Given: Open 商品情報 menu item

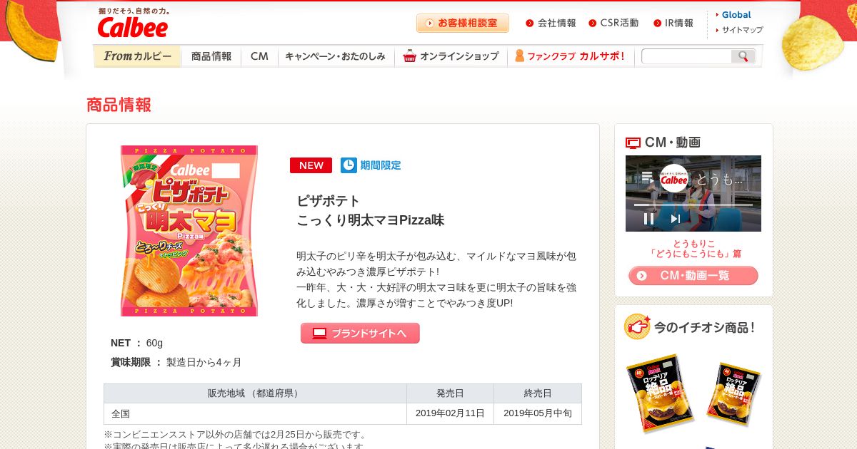Looking at the screenshot, I should (x=211, y=56).
